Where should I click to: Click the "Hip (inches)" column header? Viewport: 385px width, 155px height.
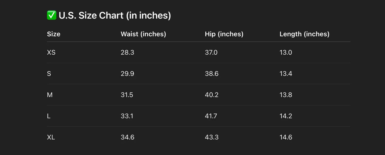pos(224,34)
